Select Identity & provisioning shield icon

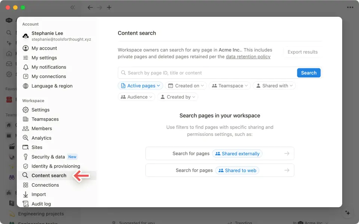click(26, 166)
